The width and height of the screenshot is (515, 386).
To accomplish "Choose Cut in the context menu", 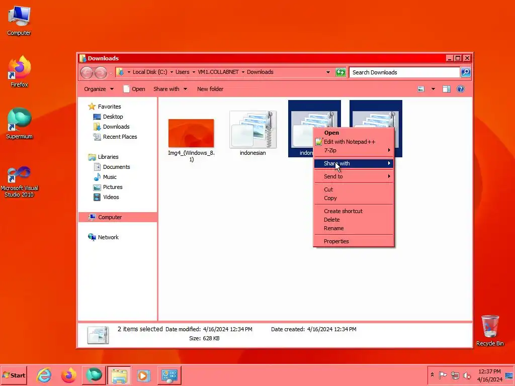I will [x=354, y=189].
